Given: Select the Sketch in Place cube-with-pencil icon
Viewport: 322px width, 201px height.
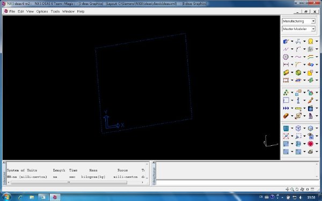Looking at the screenshot, I should 286,41.
